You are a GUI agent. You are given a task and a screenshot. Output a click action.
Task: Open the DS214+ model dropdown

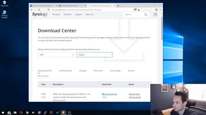point(95,55)
